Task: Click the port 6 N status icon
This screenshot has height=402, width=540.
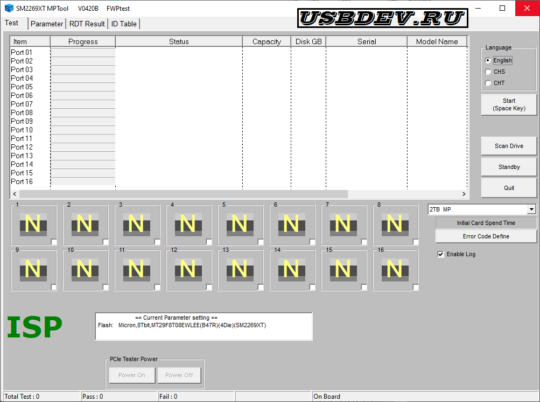Action: pyautogui.click(x=291, y=224)
